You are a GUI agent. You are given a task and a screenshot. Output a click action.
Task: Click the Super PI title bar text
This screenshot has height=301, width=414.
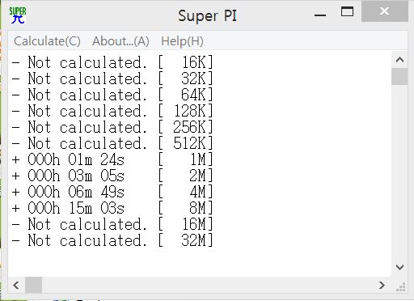pos(207,16)
